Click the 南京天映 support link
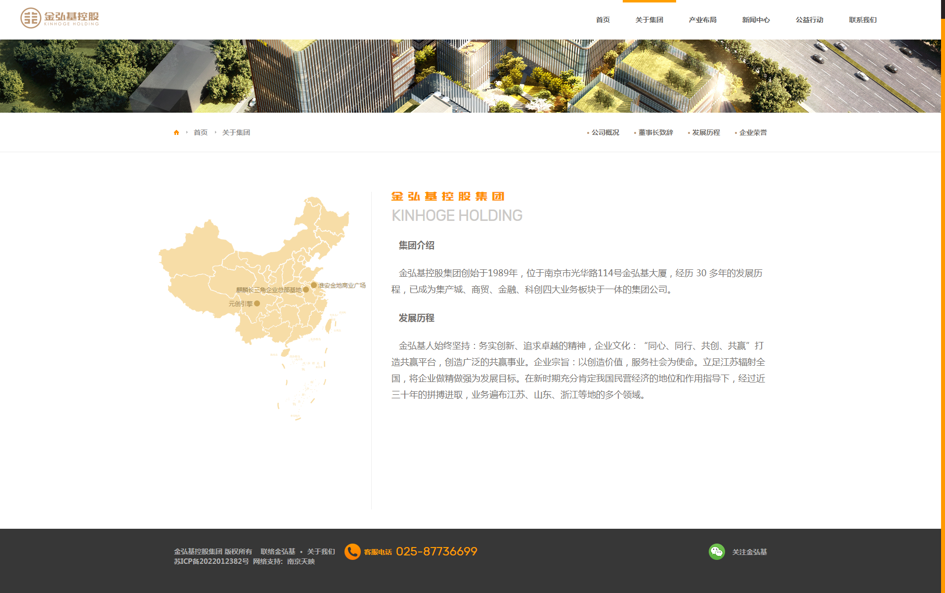The image size is (945, 593). point(302,561)
